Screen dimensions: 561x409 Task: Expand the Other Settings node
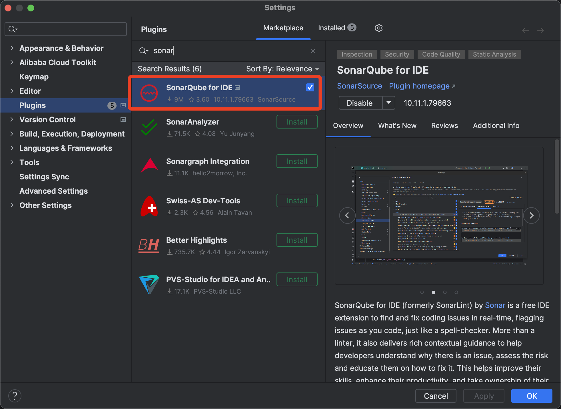12,205
